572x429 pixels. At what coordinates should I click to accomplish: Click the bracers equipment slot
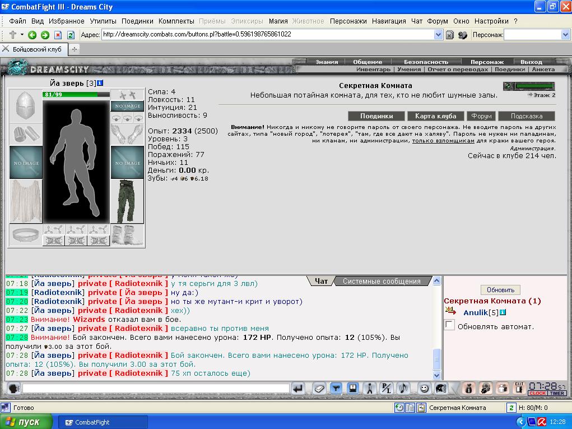pyautogui.click(x=26, y=135)
